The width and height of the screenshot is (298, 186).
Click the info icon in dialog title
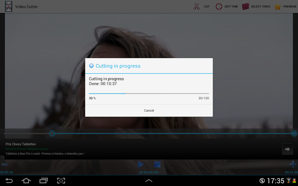click(x=91, y=66)
